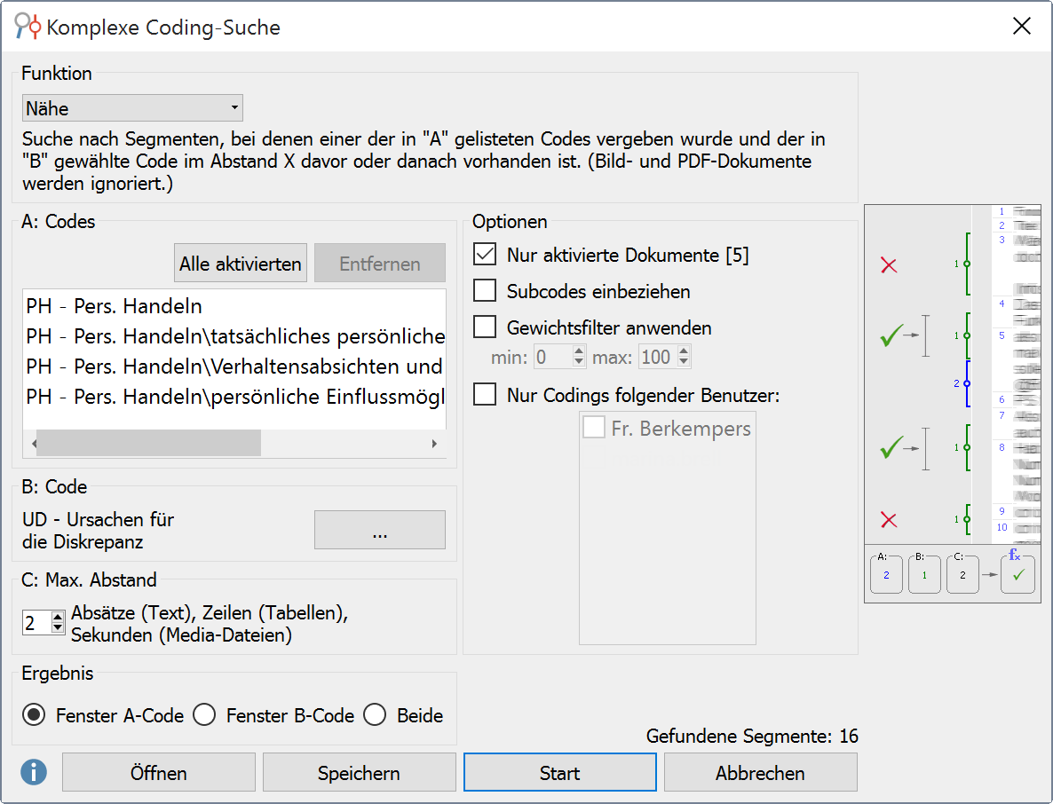Enable Subcodes einbeziehen
The image size is (1053, 804).
point(485,290)
